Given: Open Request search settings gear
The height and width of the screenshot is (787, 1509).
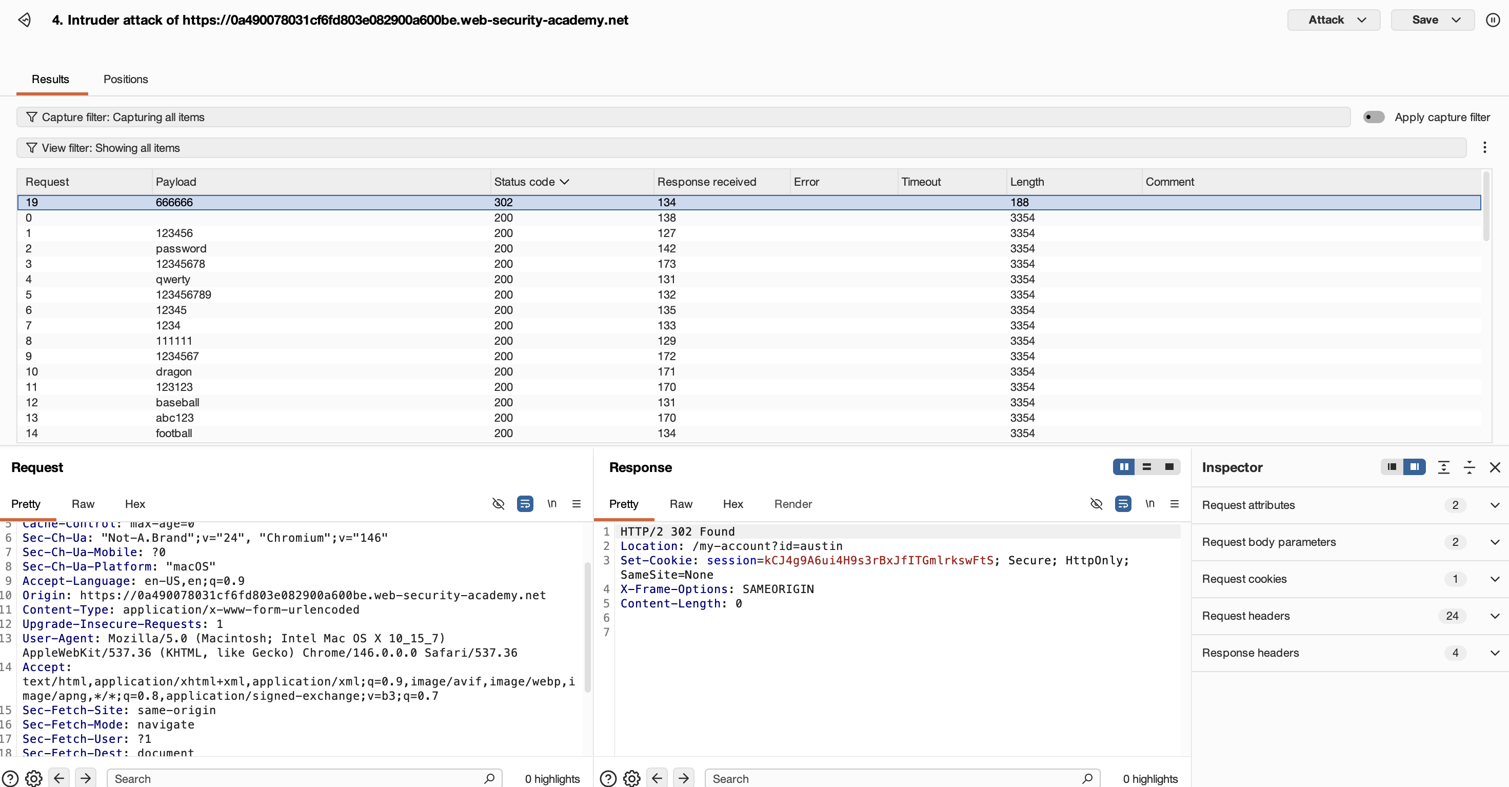Looking at the screenshot, I should (x=34, y=778).
